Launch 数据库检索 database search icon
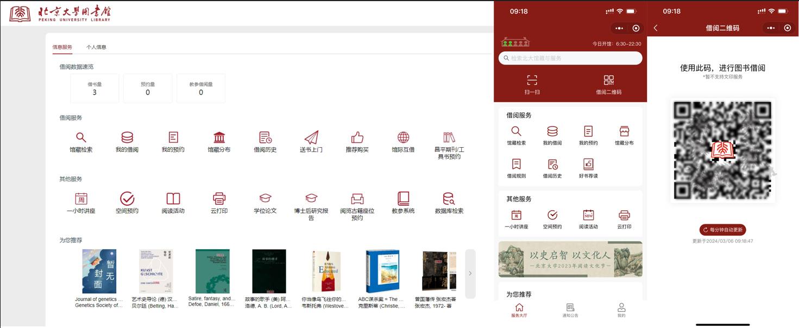The width and height of the screenshot is (799, 328). (449, 199)
